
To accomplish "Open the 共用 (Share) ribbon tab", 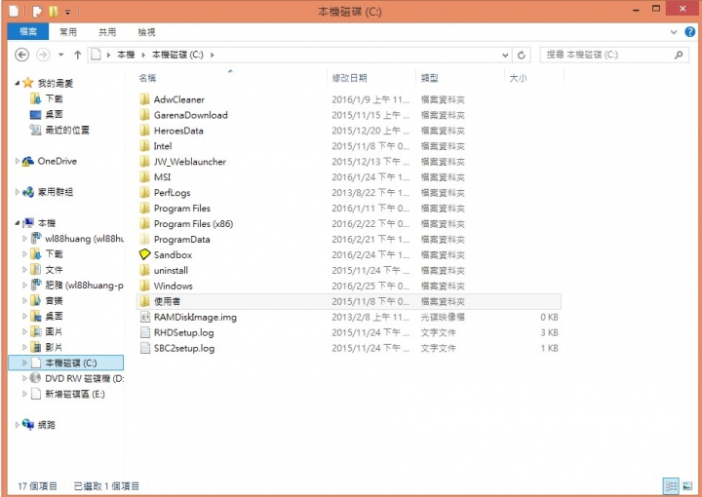I will pos(107,32).
